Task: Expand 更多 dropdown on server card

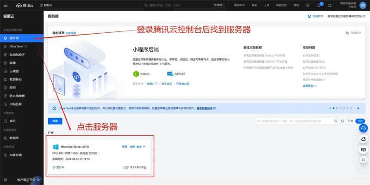Action: pos(141,147)
